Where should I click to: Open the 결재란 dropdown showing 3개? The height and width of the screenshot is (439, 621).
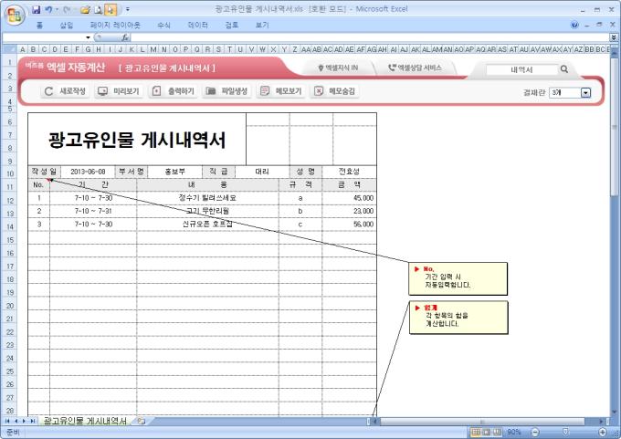point(585,92)
